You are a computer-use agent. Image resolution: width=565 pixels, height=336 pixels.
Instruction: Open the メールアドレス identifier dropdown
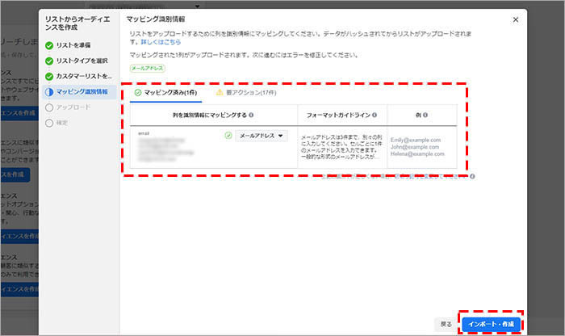tap(262, 136)
